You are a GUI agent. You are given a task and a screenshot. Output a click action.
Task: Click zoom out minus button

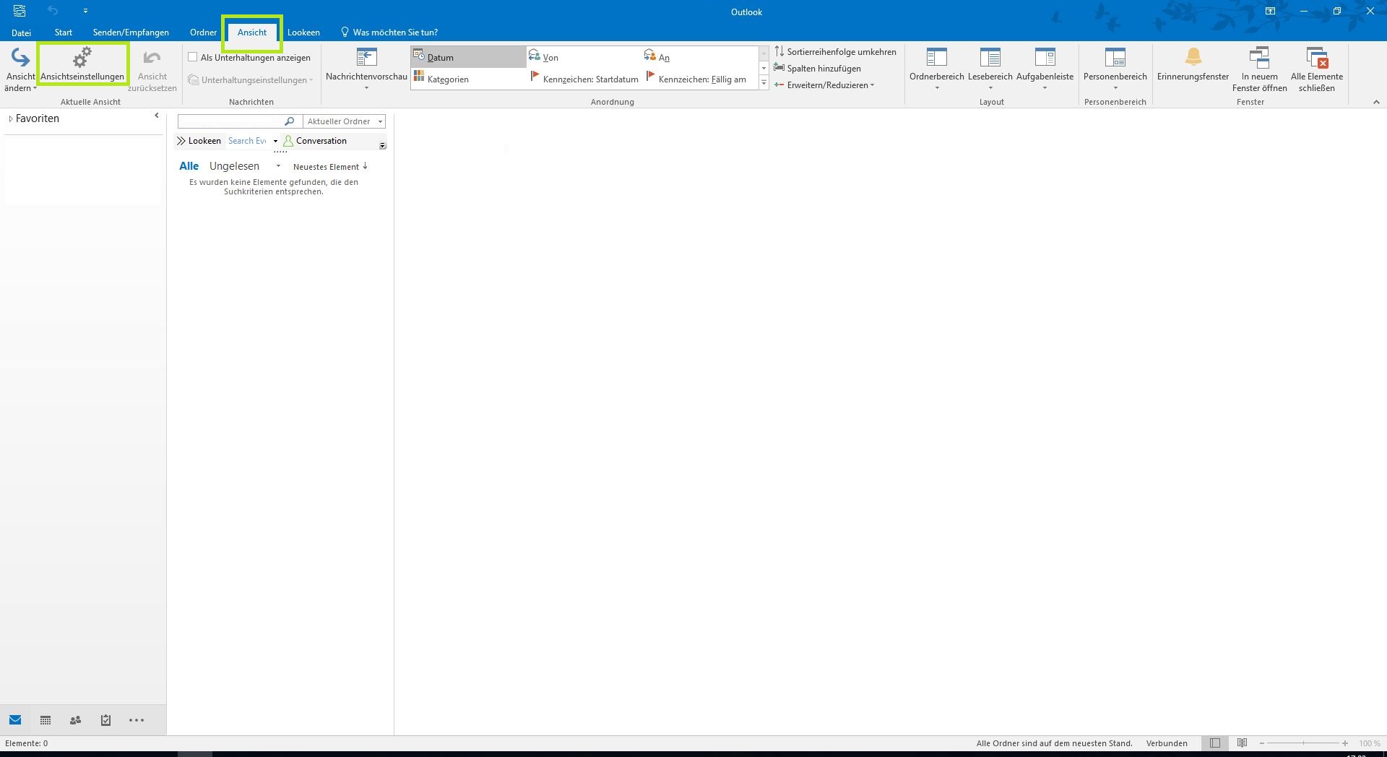1261,743
